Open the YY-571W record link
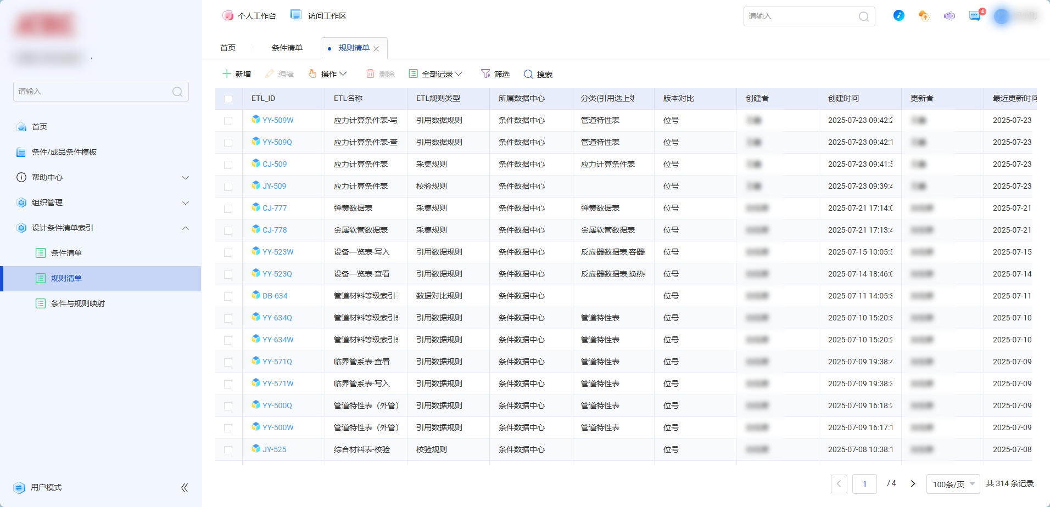Viewport: 1050px width, 507px height. coord(278,384)
